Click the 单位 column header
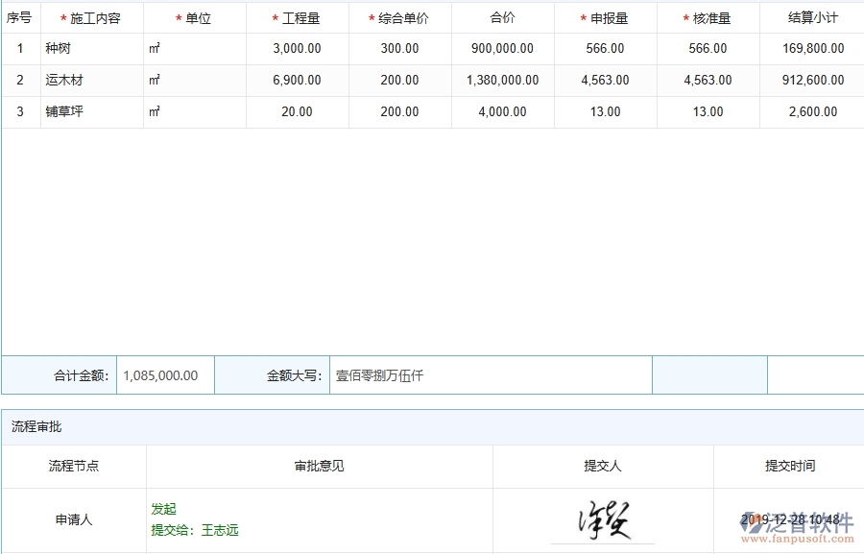864x554 pixels. pyautogui.click(x=196, y=16)
